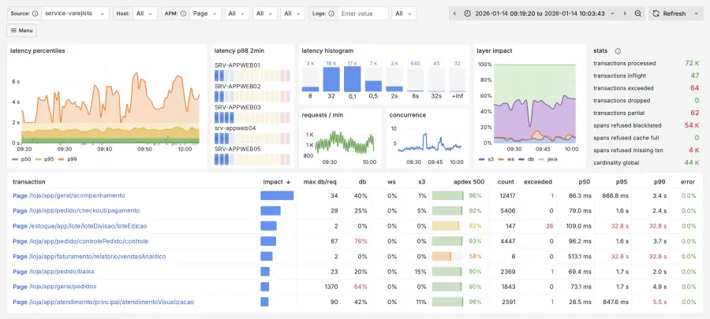The width and height of the screenshot is (710, 319).
Task: Open /loja/app/pedido/baixa transaction link
Action: pos(54,272)
